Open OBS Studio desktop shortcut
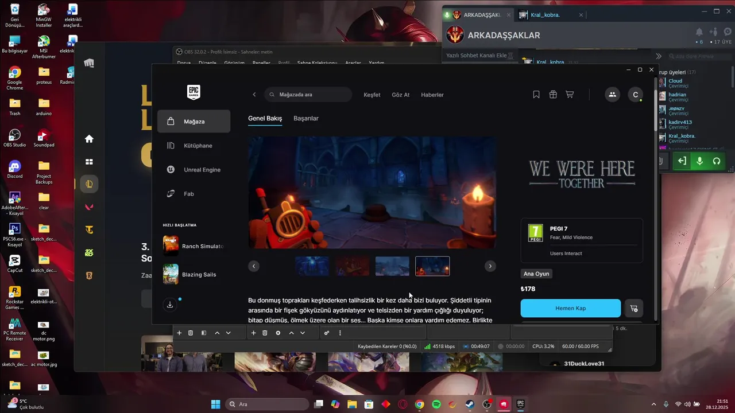The height and width of the screenshot is (413, 735). point(15,138)
